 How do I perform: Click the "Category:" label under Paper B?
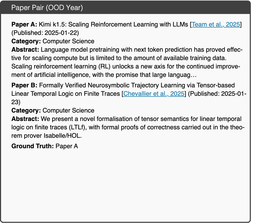tap(26, 110)
